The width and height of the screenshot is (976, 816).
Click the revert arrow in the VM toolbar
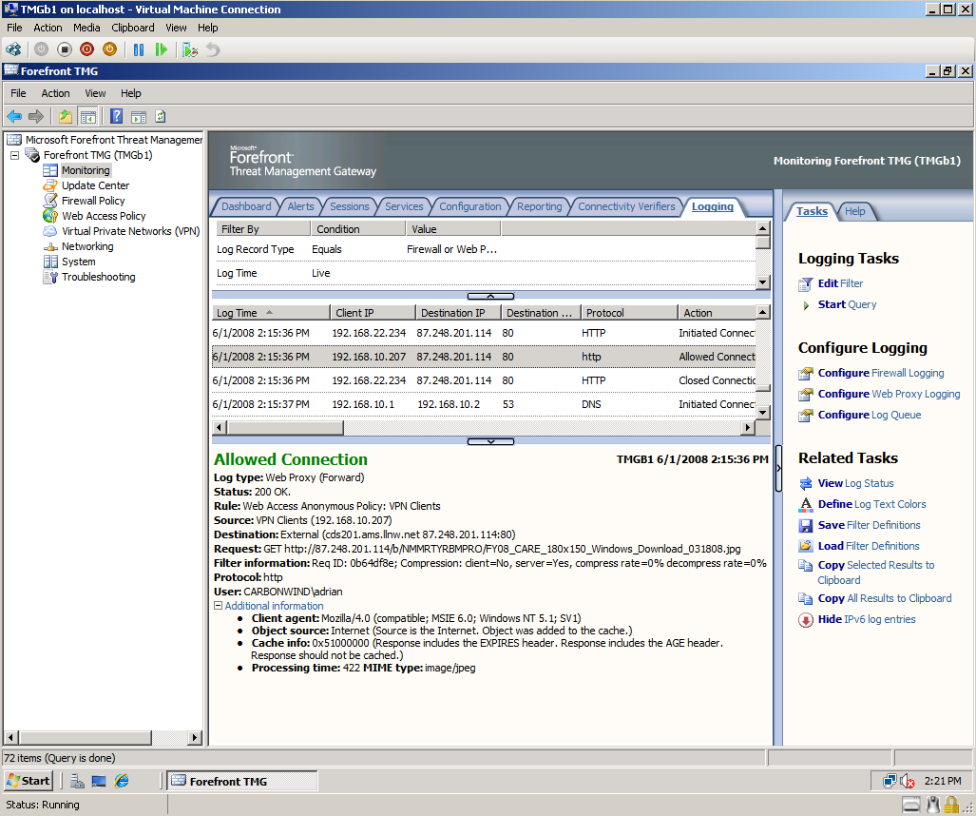[x=213, y=49]
